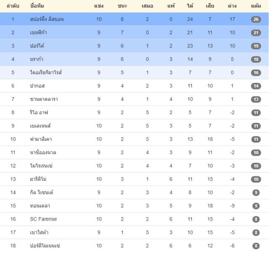Click the 14 points badge for ปากอส
Image resolution: width=269 pixels, height=255 pixels.
[256, 86]
